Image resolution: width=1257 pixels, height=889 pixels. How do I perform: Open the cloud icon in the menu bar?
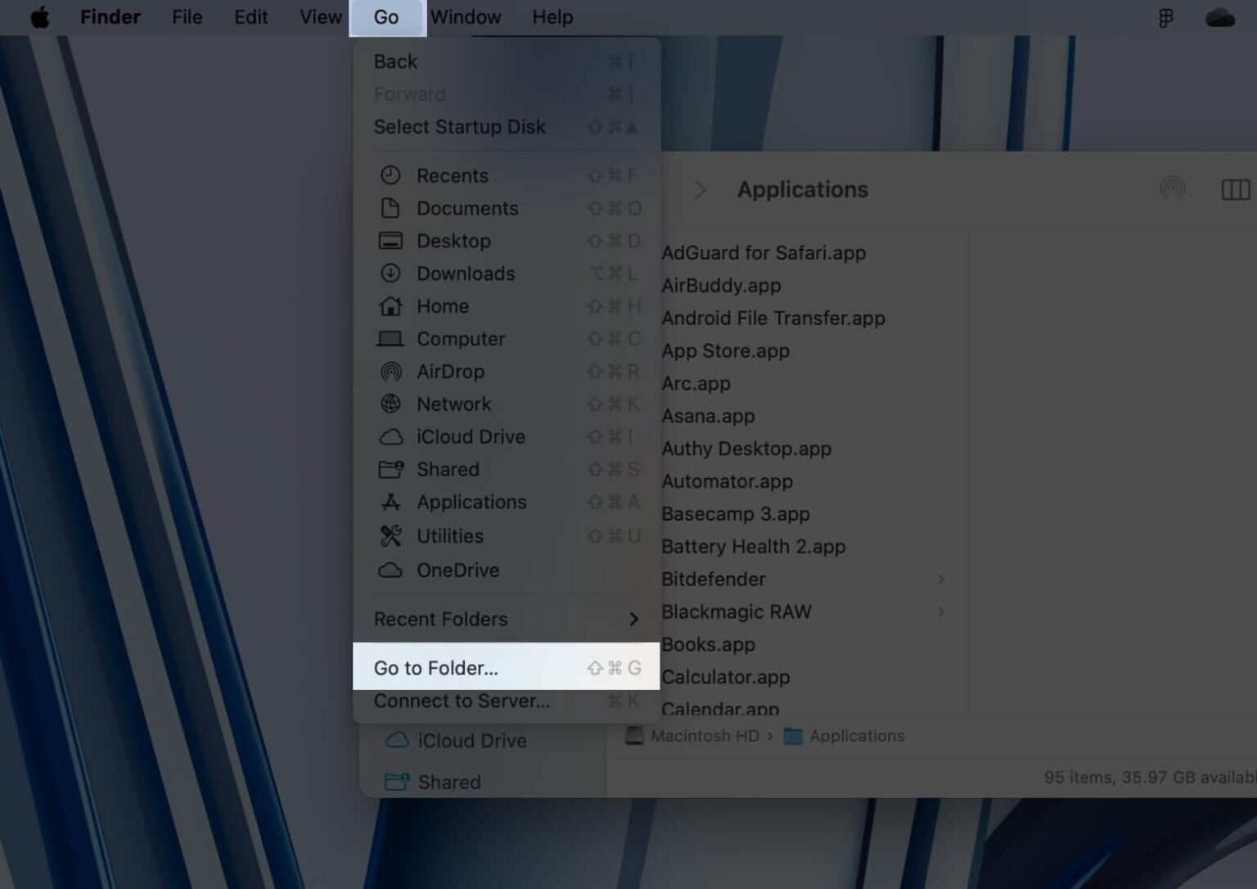pyautogui.click(x=1220, y=16)
